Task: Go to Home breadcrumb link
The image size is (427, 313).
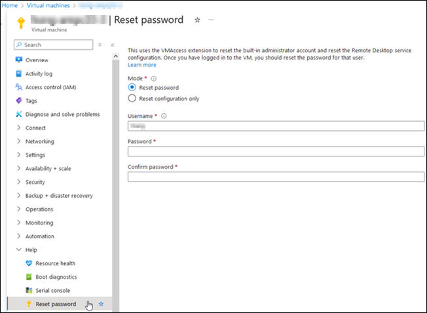Action: pyautogui.click(x=10, y=5)
